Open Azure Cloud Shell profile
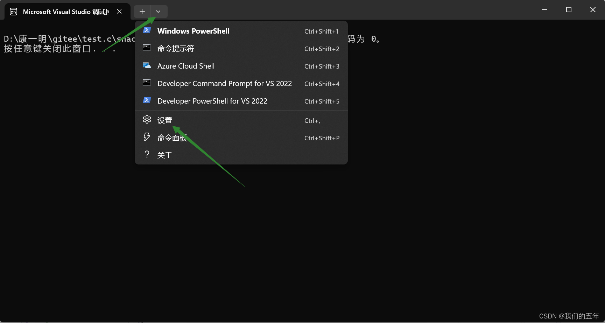Screen dimensions: 605x323 (241, 66)
